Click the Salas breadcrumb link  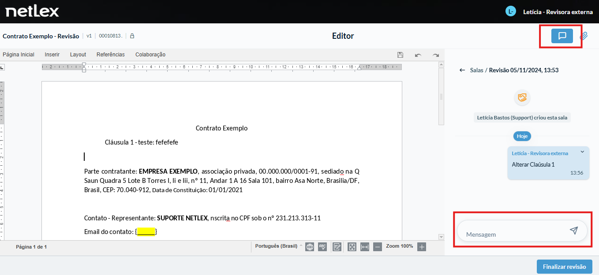[477, 70]
